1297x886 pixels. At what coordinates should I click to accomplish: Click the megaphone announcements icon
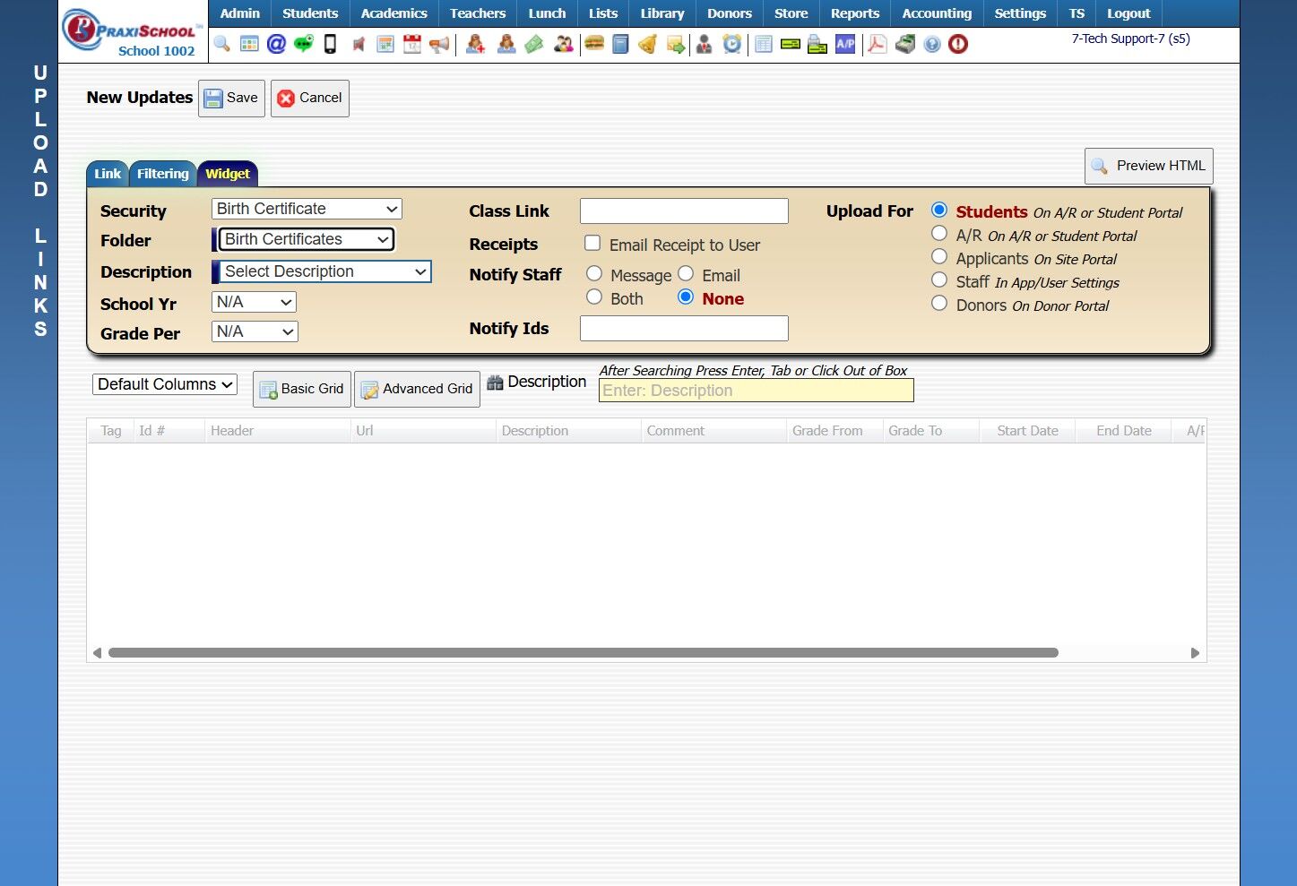(x=439, y=44)
